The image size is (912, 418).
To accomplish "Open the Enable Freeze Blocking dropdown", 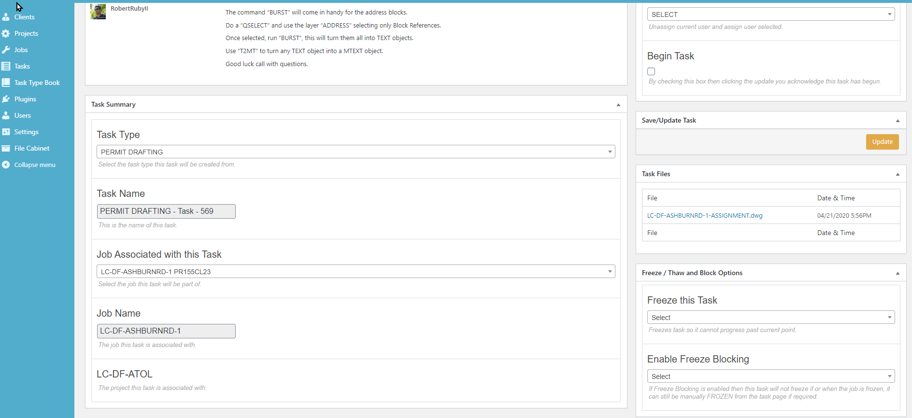I will point(770,376).
